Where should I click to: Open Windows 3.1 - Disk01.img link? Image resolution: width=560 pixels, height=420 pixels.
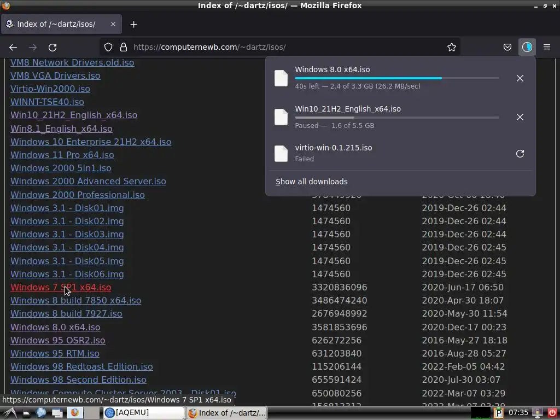pyautogui.click(x=67, y=208)
